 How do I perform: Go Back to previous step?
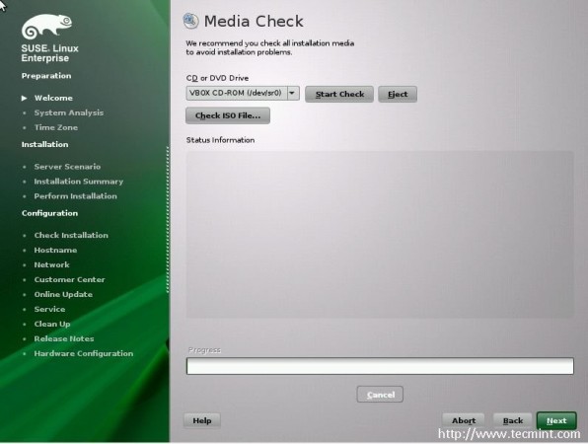click(x=513, y=420)
